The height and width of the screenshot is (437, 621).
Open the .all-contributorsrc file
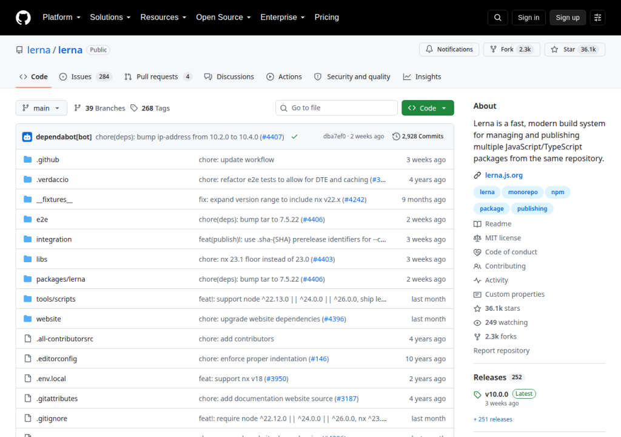(65, 339)
